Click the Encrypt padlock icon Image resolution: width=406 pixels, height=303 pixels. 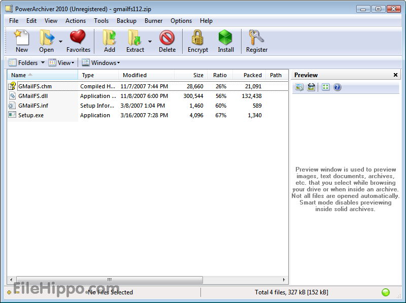pyautogui.click(x=197, y=37)
